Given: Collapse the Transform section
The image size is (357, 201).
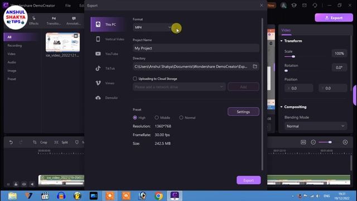Looking at the screenshot, I should click(x=281, y=41).
